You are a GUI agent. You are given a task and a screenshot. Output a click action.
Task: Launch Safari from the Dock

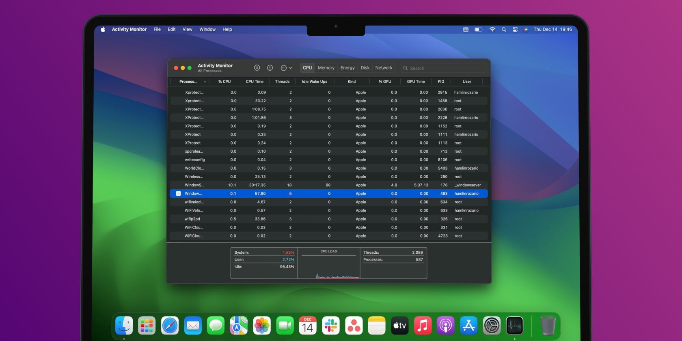pyautogui.click(x=170, y=326)
